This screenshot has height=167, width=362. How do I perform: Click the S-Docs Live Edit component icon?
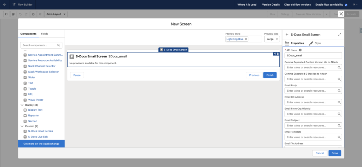[25, 137]
